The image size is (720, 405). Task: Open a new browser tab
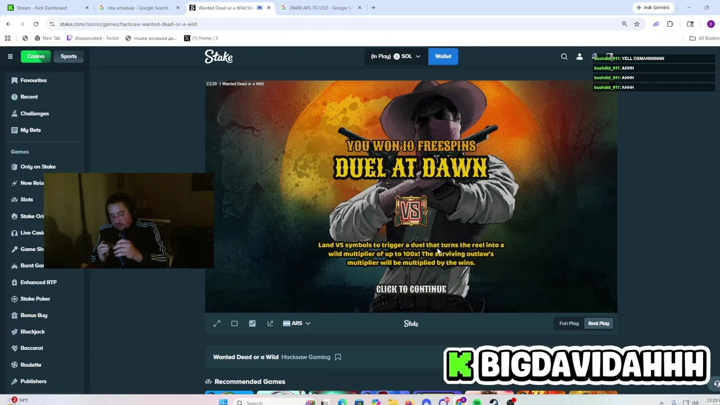coord(373,8)
